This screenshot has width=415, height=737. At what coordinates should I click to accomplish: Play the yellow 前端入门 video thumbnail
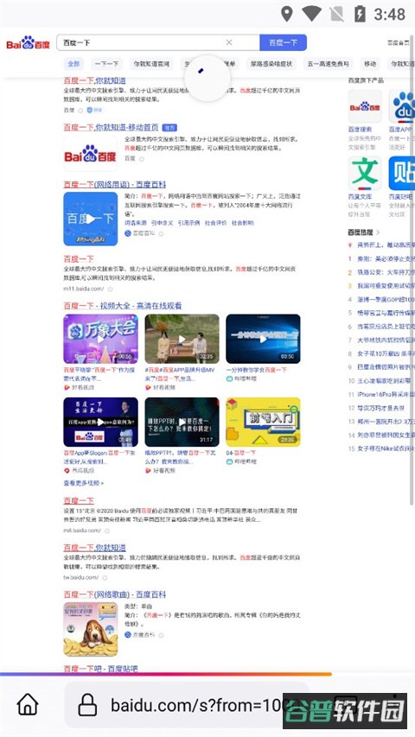[263, 423]
